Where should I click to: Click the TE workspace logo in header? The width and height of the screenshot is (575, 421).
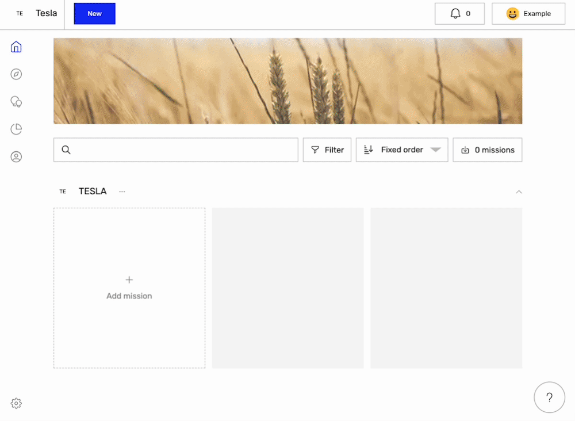click(x=20, y=14)
